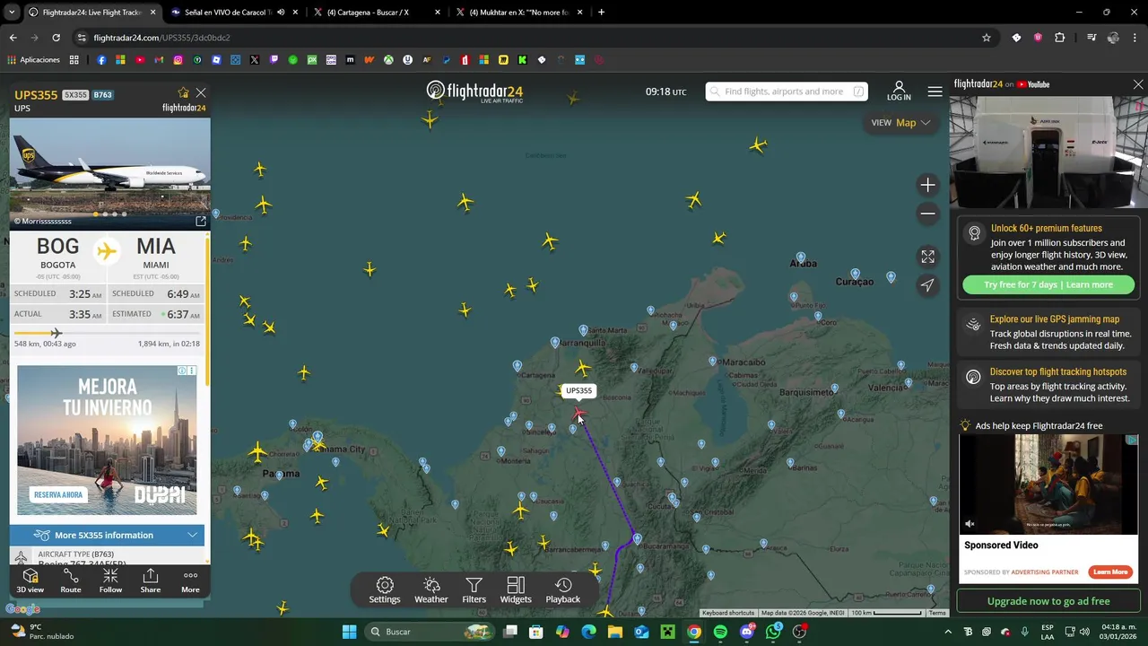Open WhatsApp from the taskbar
This screenshot has width=1148, height=646.
(x=773, y=632)
